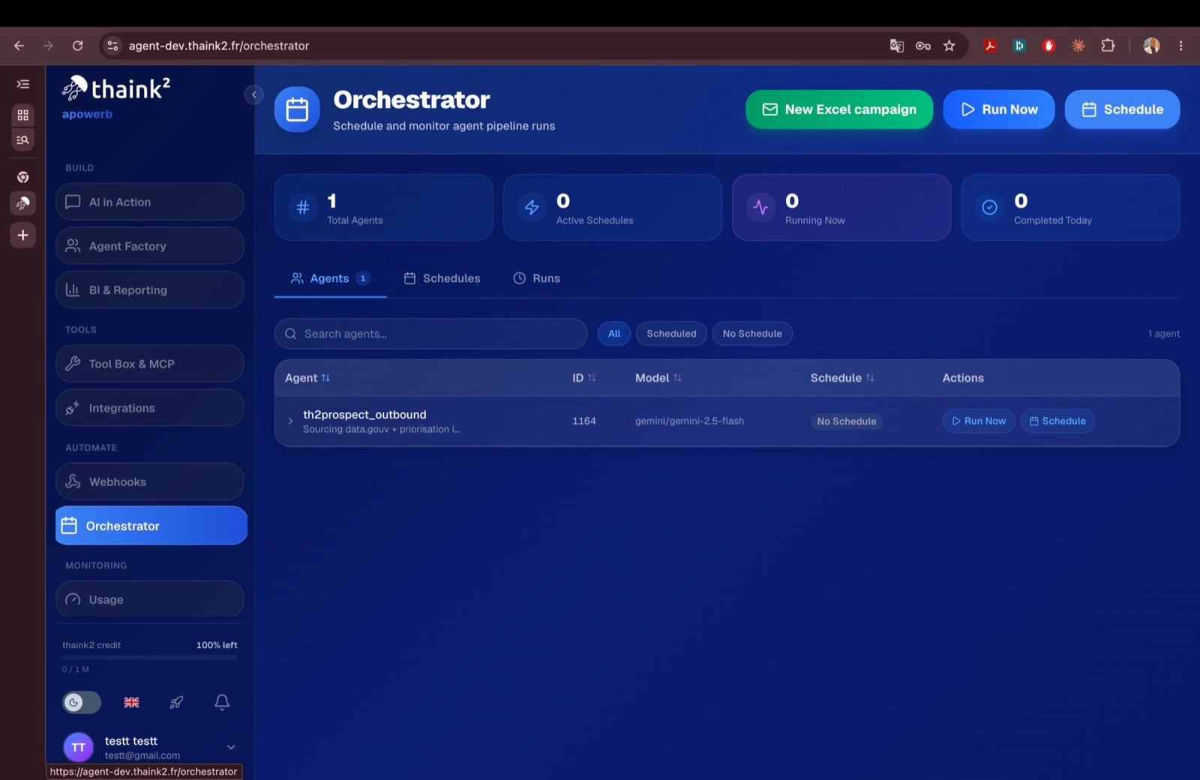1200x780 pixels.
Task: Open the browser three-dot menu
Action: 1180,46
